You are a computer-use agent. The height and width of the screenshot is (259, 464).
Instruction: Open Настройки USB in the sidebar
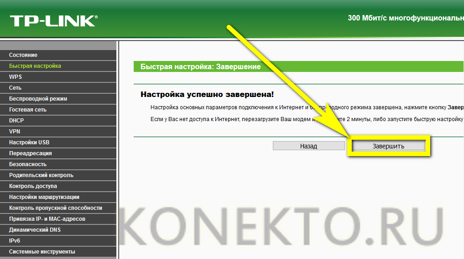point(29,142)
